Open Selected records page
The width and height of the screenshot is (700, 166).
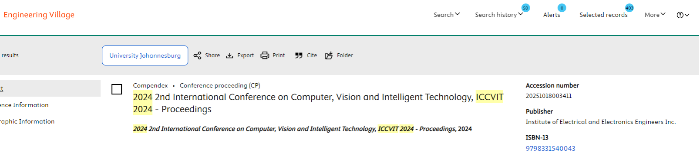click(603, 15)
